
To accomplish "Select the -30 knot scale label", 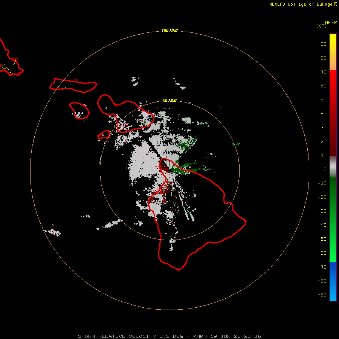I will click(x=322, y=211).
